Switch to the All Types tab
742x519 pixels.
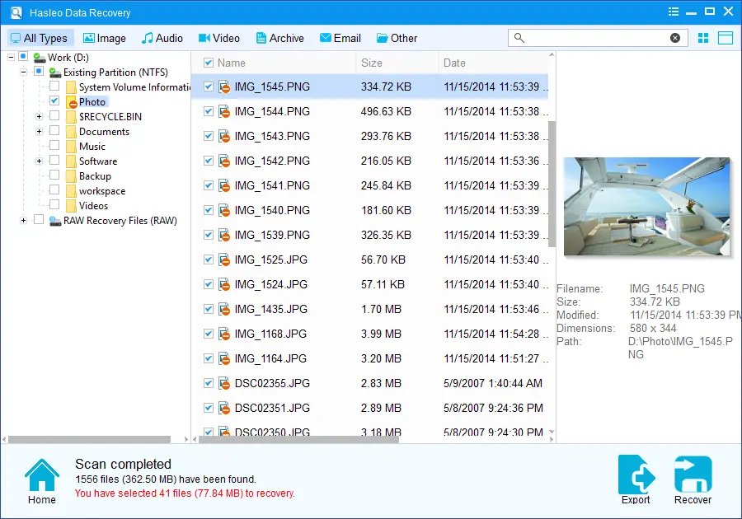coord(40,38)
